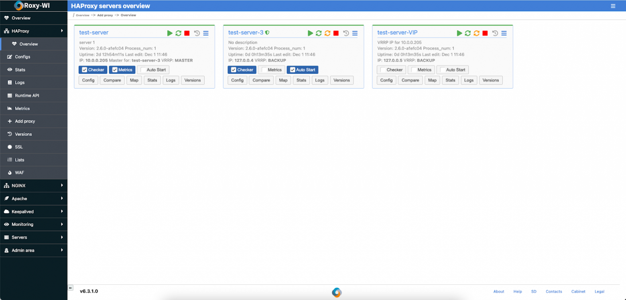Expand the Keepalived sidebar section

click(x=34, y=211)
